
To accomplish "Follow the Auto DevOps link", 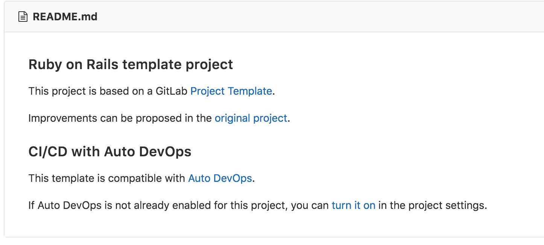I will point(220,178).
